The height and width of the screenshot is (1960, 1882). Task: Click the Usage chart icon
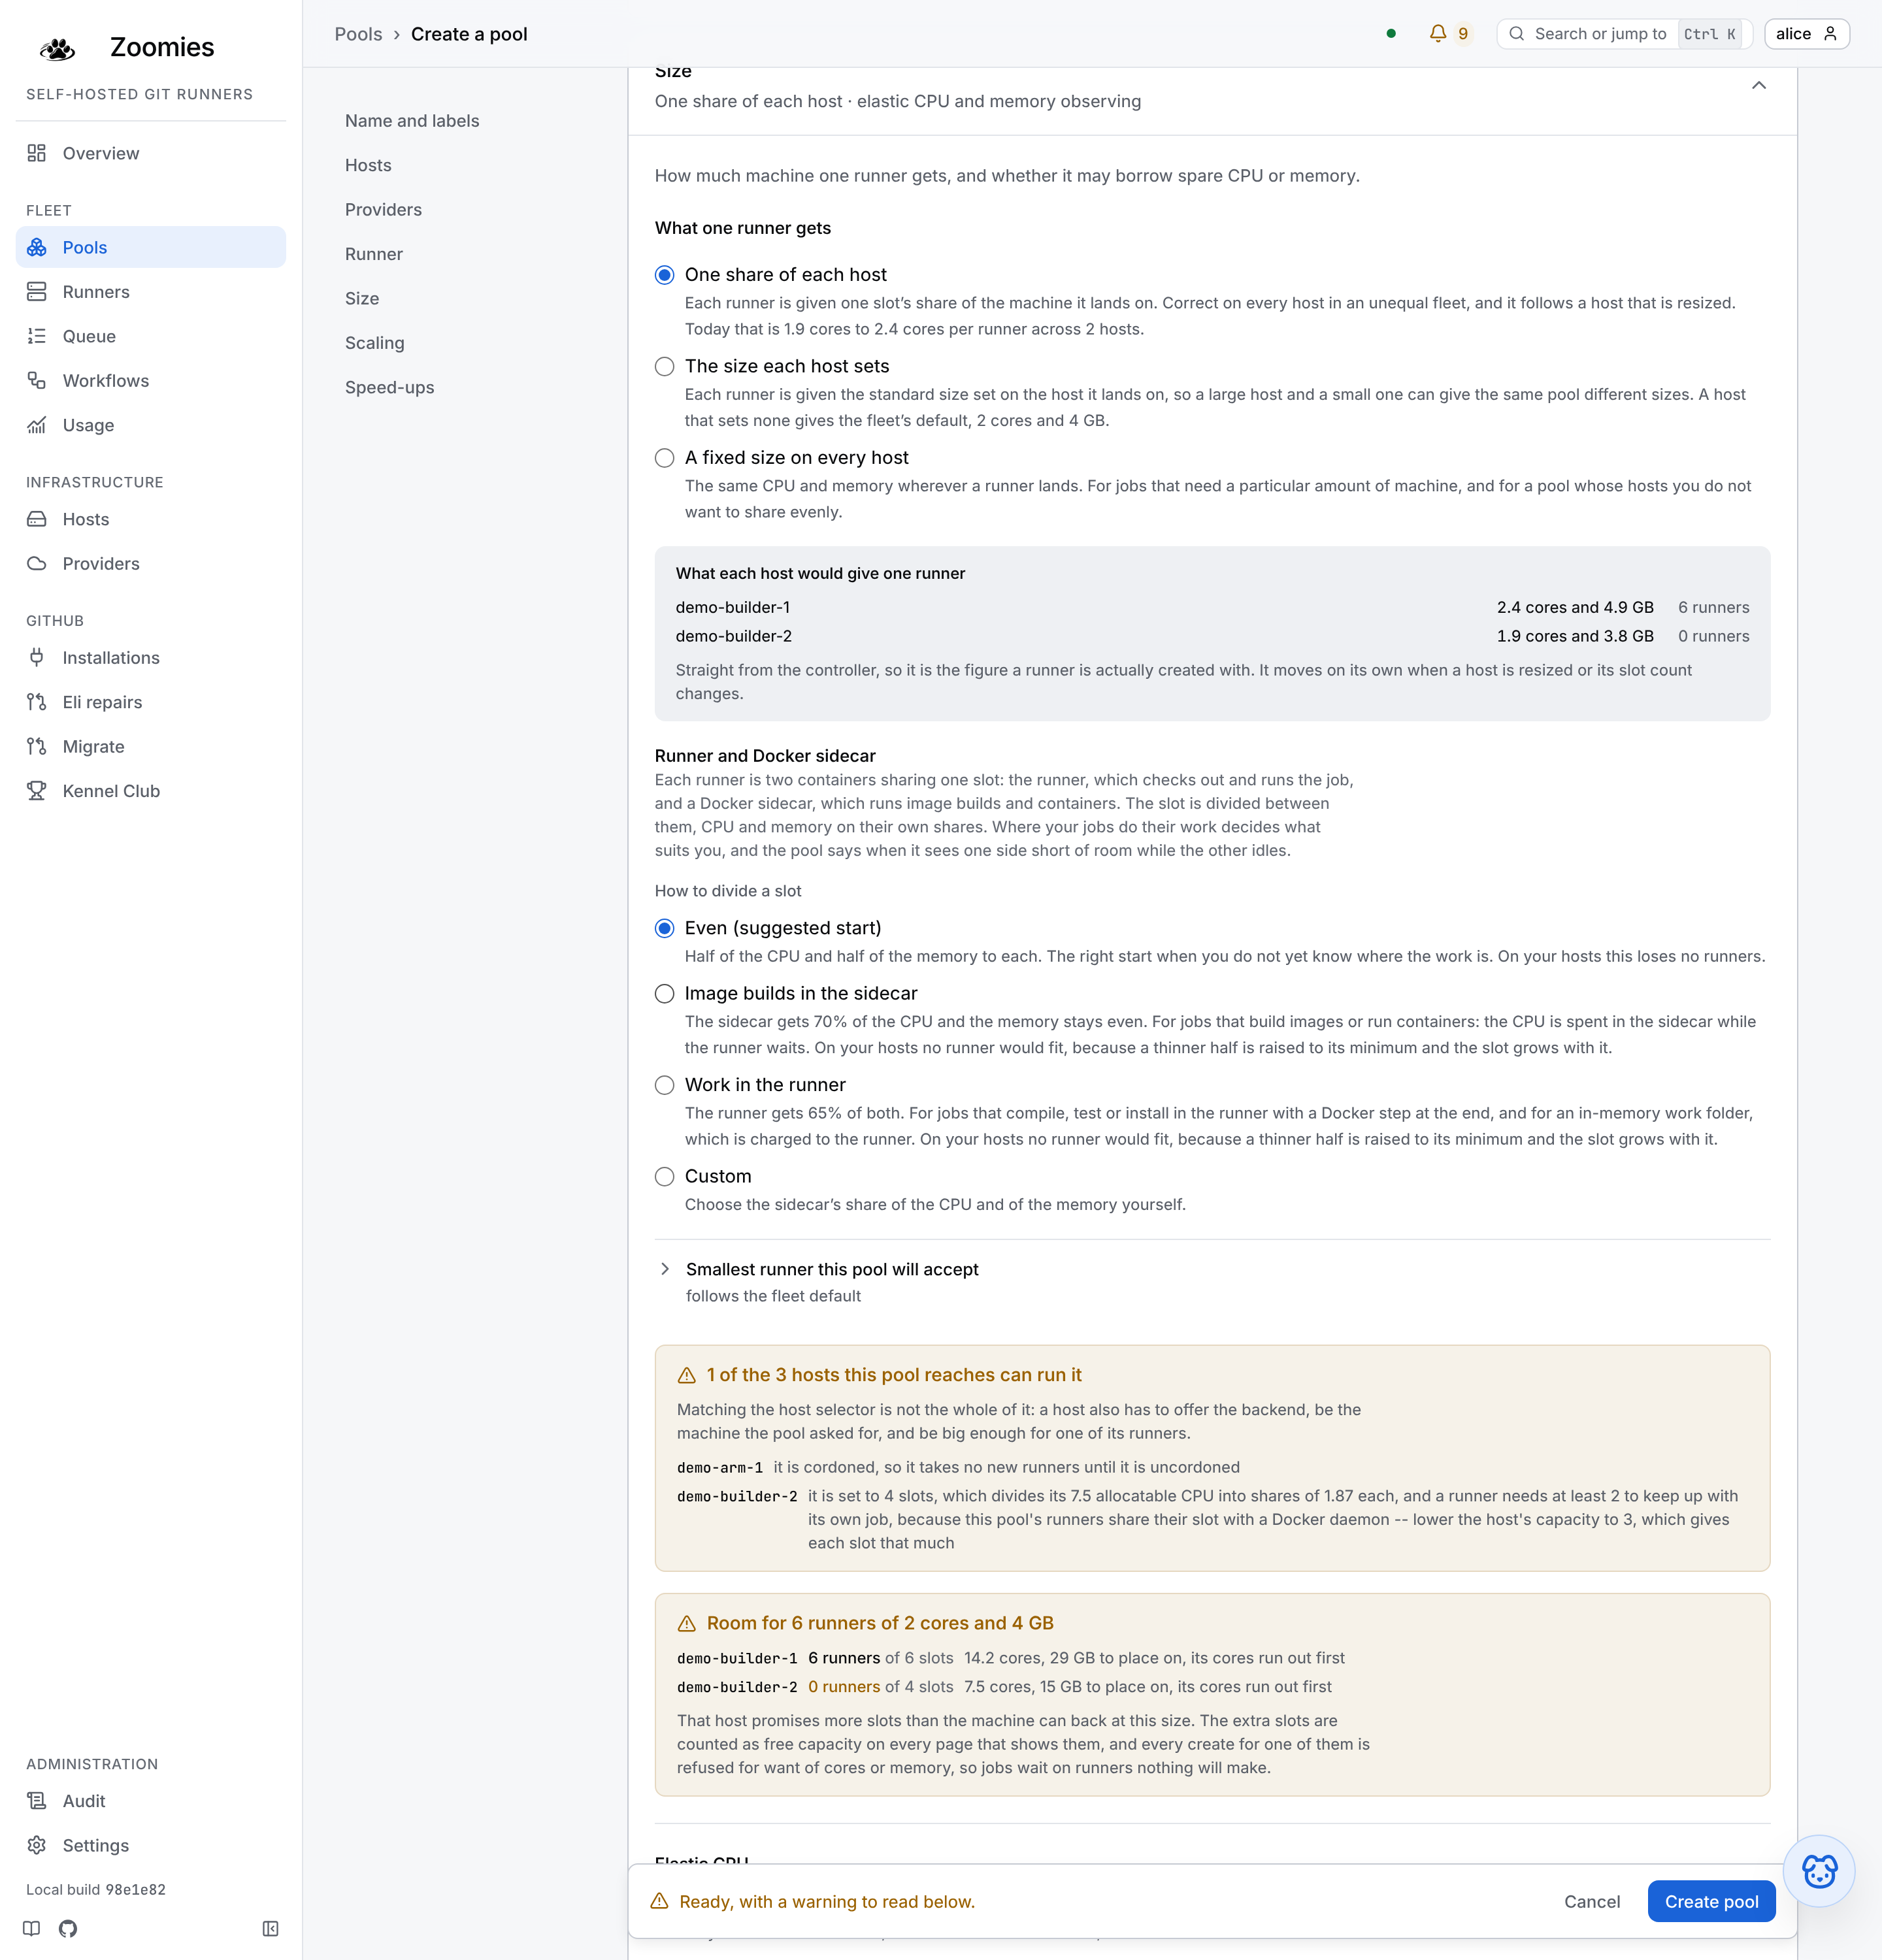coord(37,425)
